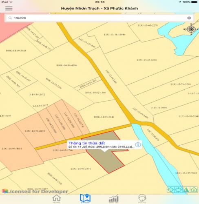Tap the hexagon shape map tool
The height and width of the screenshot is (204, 199).
[x=171, y=189]
